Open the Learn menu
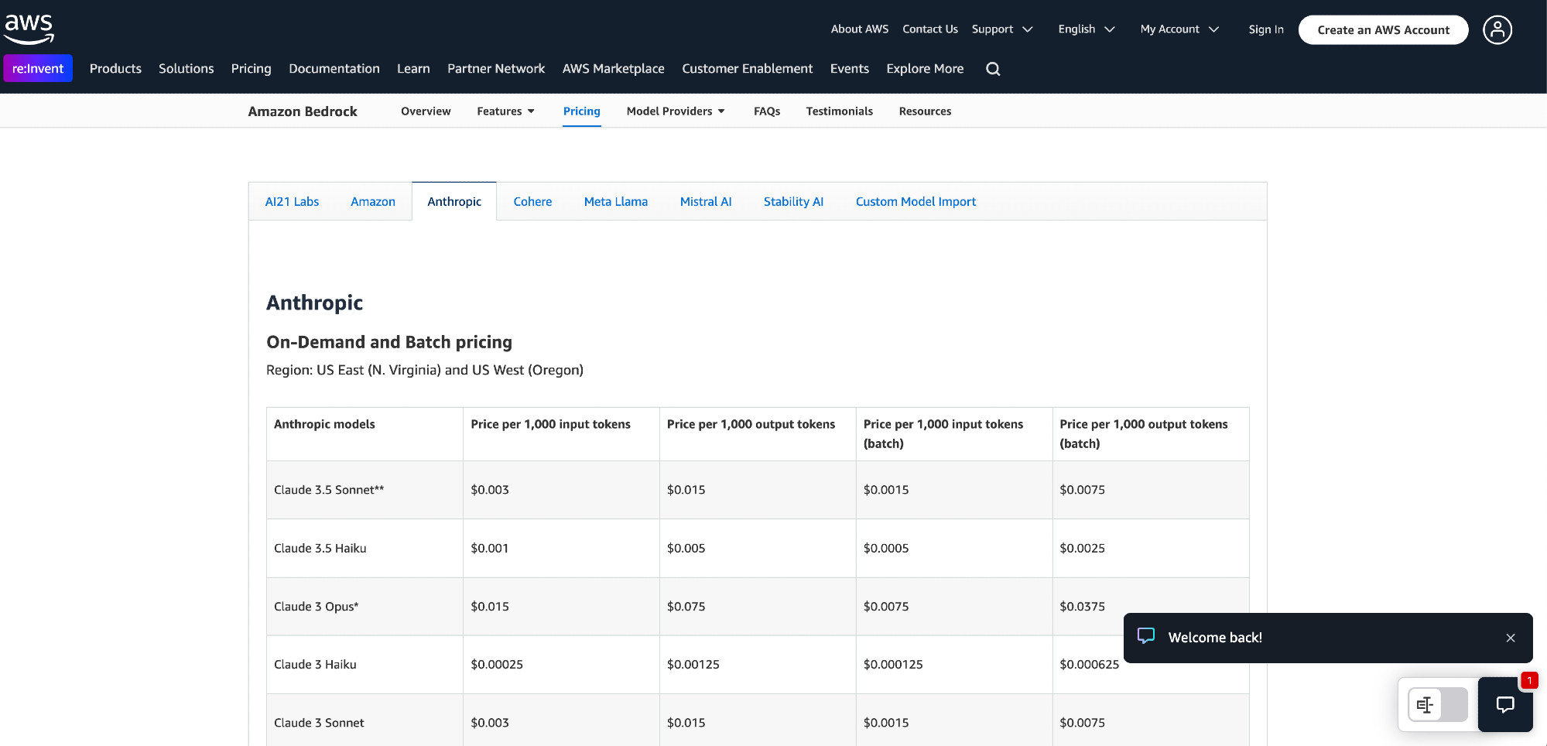This screenshot has height=746, width=1547. click(413, 69)
